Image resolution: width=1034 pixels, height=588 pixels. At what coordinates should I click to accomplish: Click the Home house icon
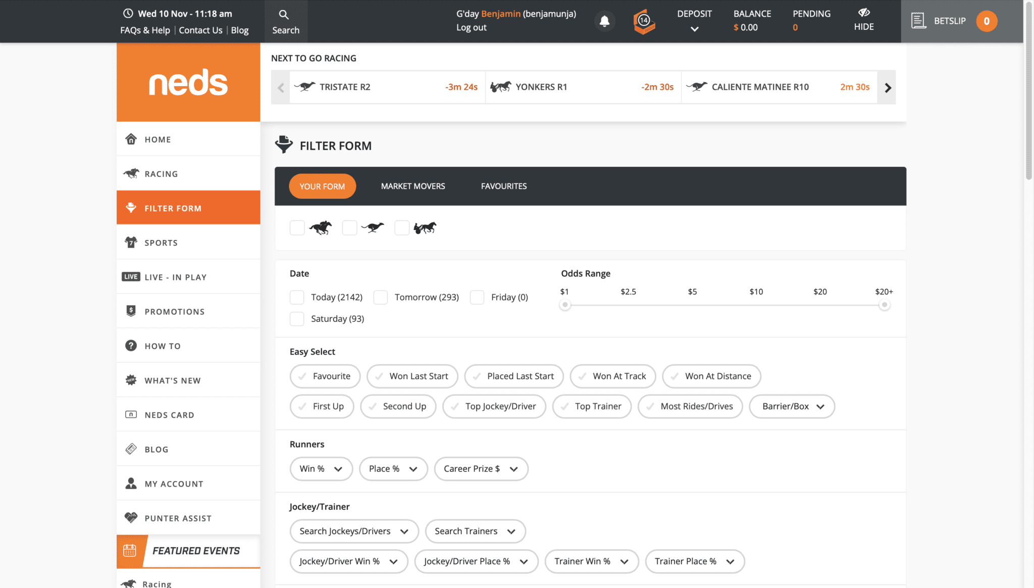(131, 139)
